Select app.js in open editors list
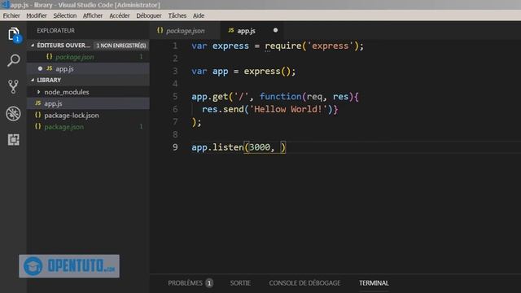 (88, 68)
